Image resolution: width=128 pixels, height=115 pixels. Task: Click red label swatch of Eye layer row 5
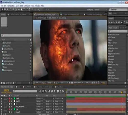coord(9,109)
